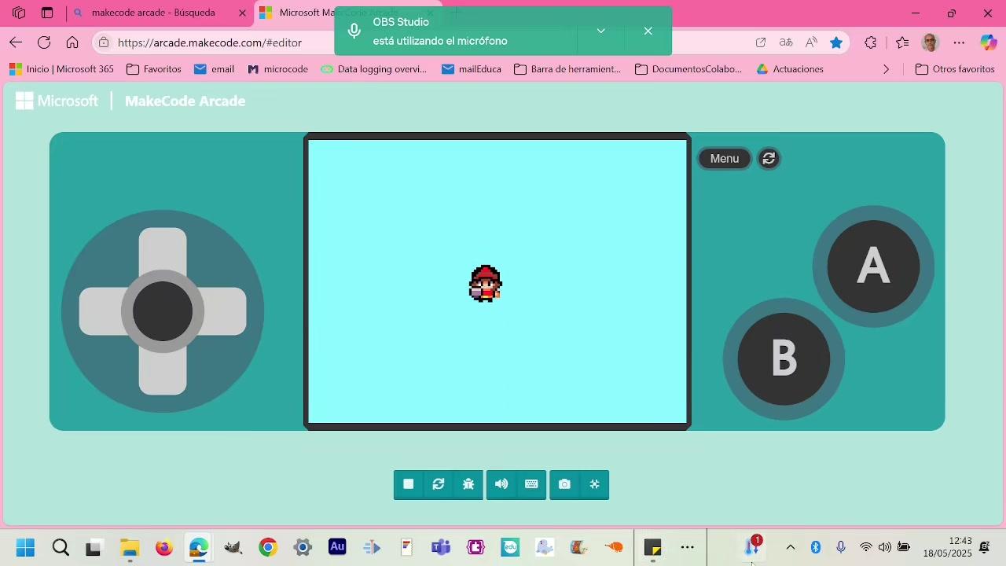Open Adobe Audition from the taskbar

tap(337, 547)
